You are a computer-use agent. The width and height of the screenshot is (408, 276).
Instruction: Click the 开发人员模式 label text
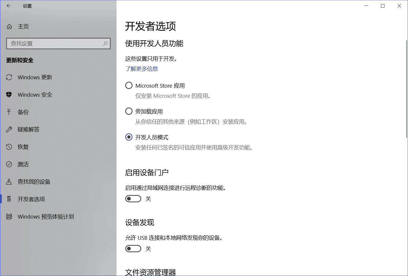152,137
